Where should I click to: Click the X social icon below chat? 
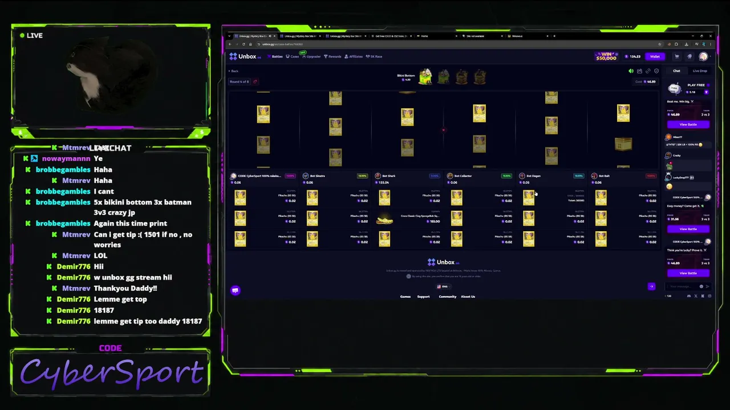pyautogui.click(x=695, y=296)
